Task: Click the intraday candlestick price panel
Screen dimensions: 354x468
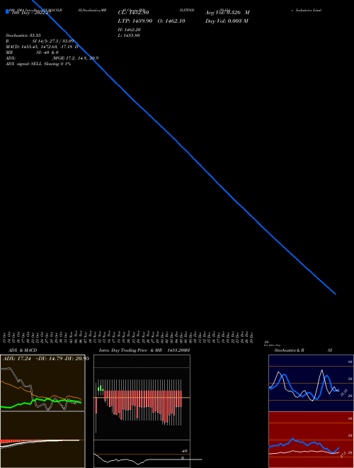Action: click(x=142, y=397)
